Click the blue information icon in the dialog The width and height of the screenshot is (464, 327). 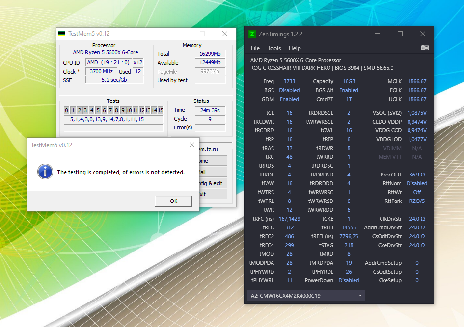click(45, 172)
